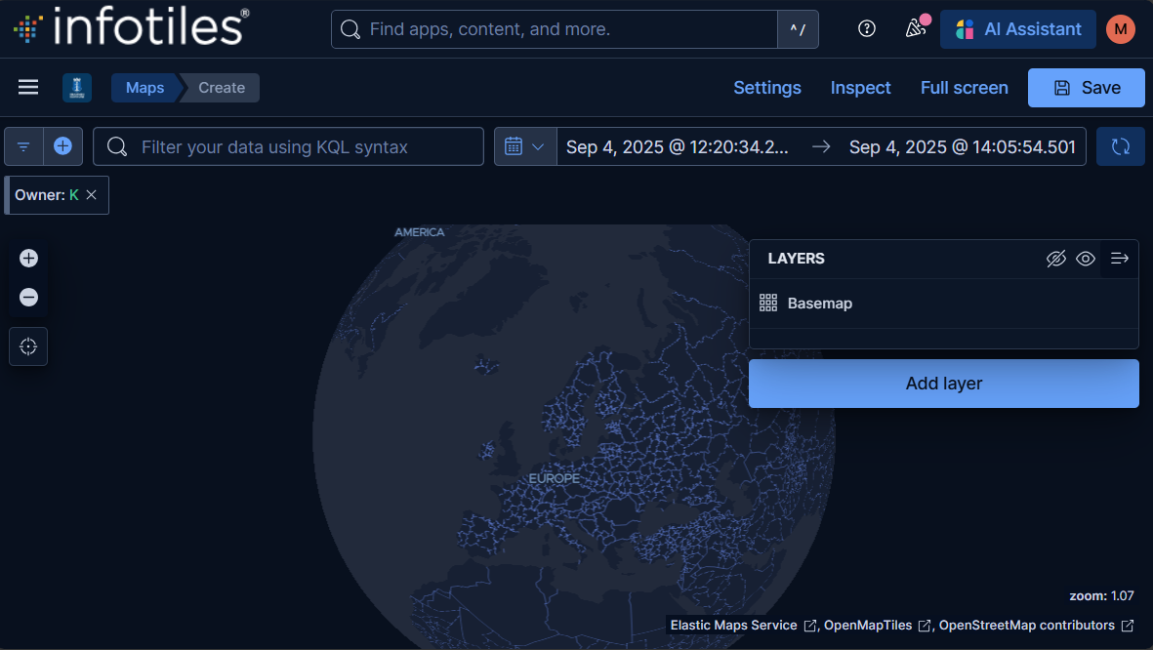Open the user profile avatar menu
Viewport: 1153px width, 650px height.
(1120, 28)
